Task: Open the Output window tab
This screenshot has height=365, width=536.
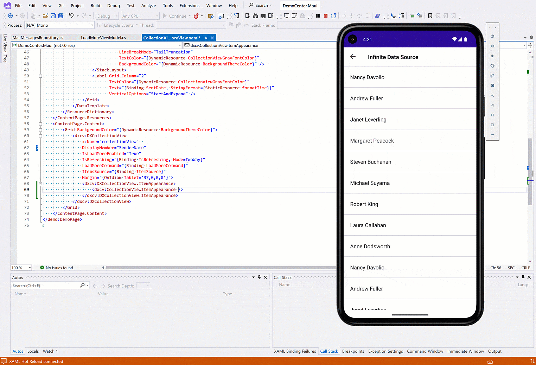Action: (x=494, y=351)
